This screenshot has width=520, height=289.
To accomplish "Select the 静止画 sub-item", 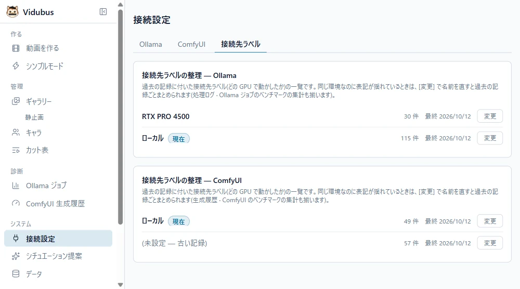I will (x=34, y=117).
